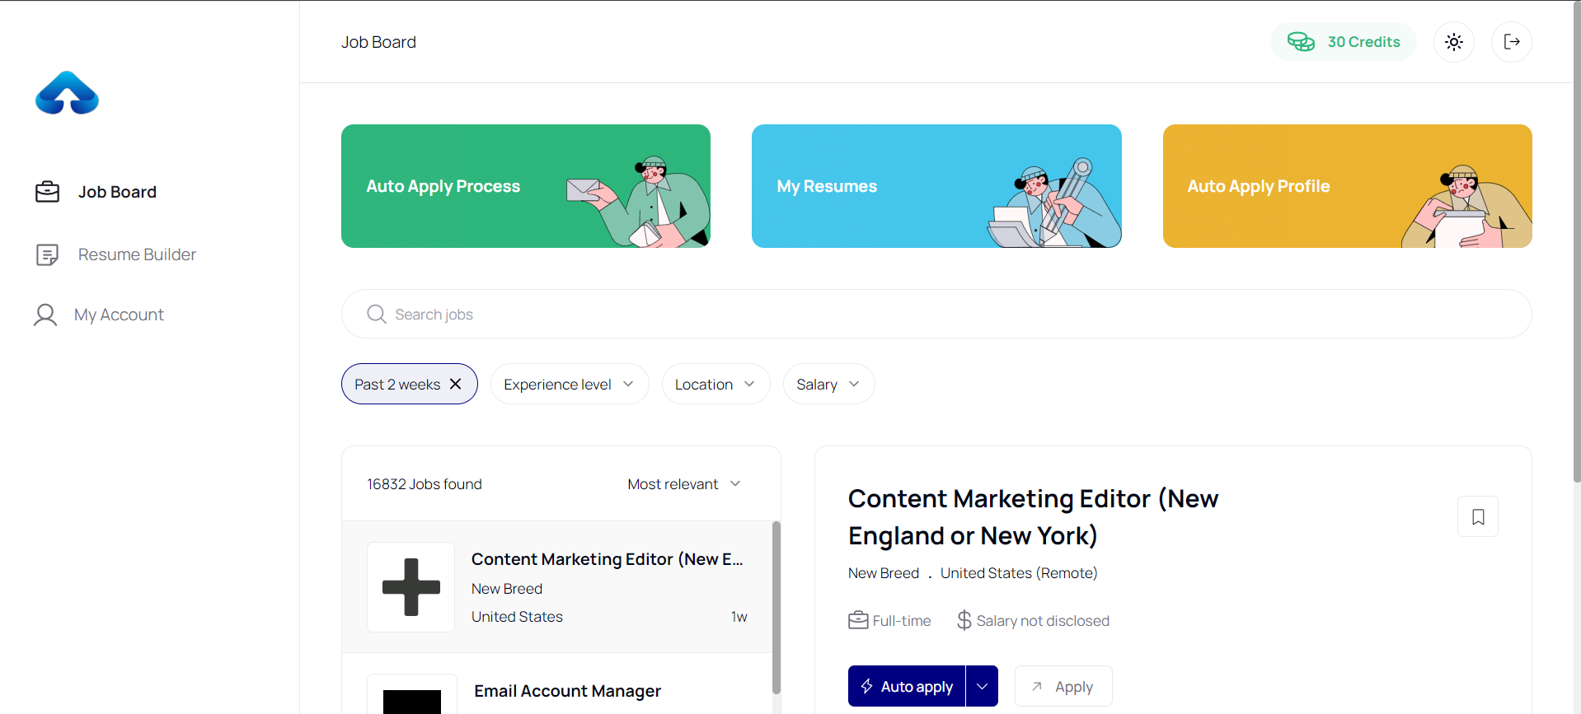
Task: Click the coins credits icon
Action: pos(1301,42)
